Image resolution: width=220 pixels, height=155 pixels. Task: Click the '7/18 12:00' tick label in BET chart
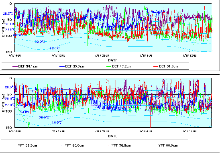pyautogui.click(x=189, y=55)
